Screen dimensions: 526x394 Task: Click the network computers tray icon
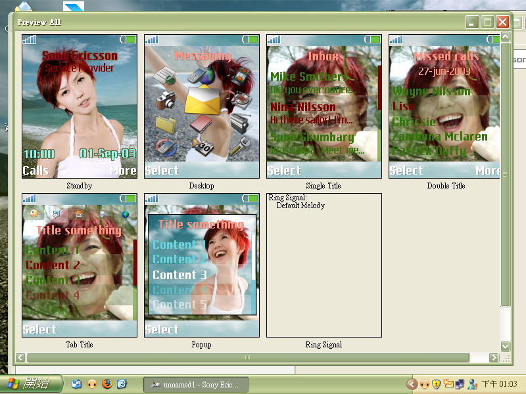tap(460, 383)
